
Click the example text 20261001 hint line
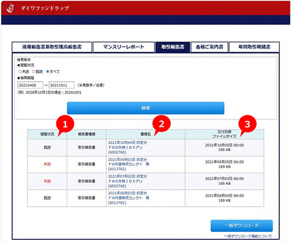(x=49, y=92)
